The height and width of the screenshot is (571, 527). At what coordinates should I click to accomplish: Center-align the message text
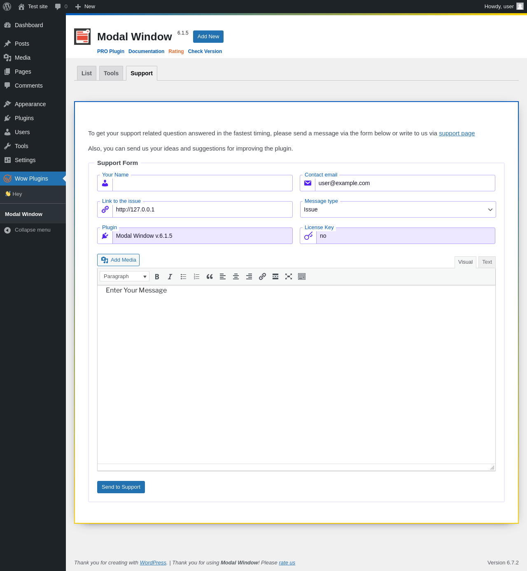(236, 277)
